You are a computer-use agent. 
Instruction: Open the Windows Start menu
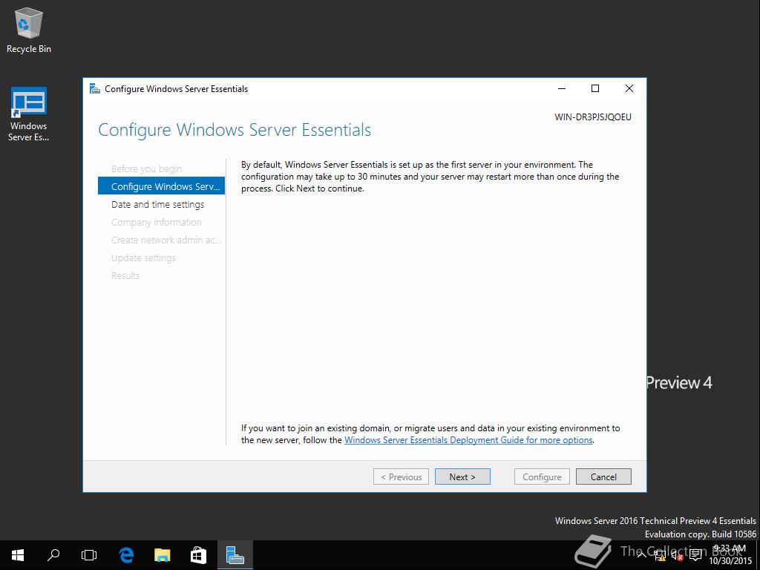[x=18, y=555]
